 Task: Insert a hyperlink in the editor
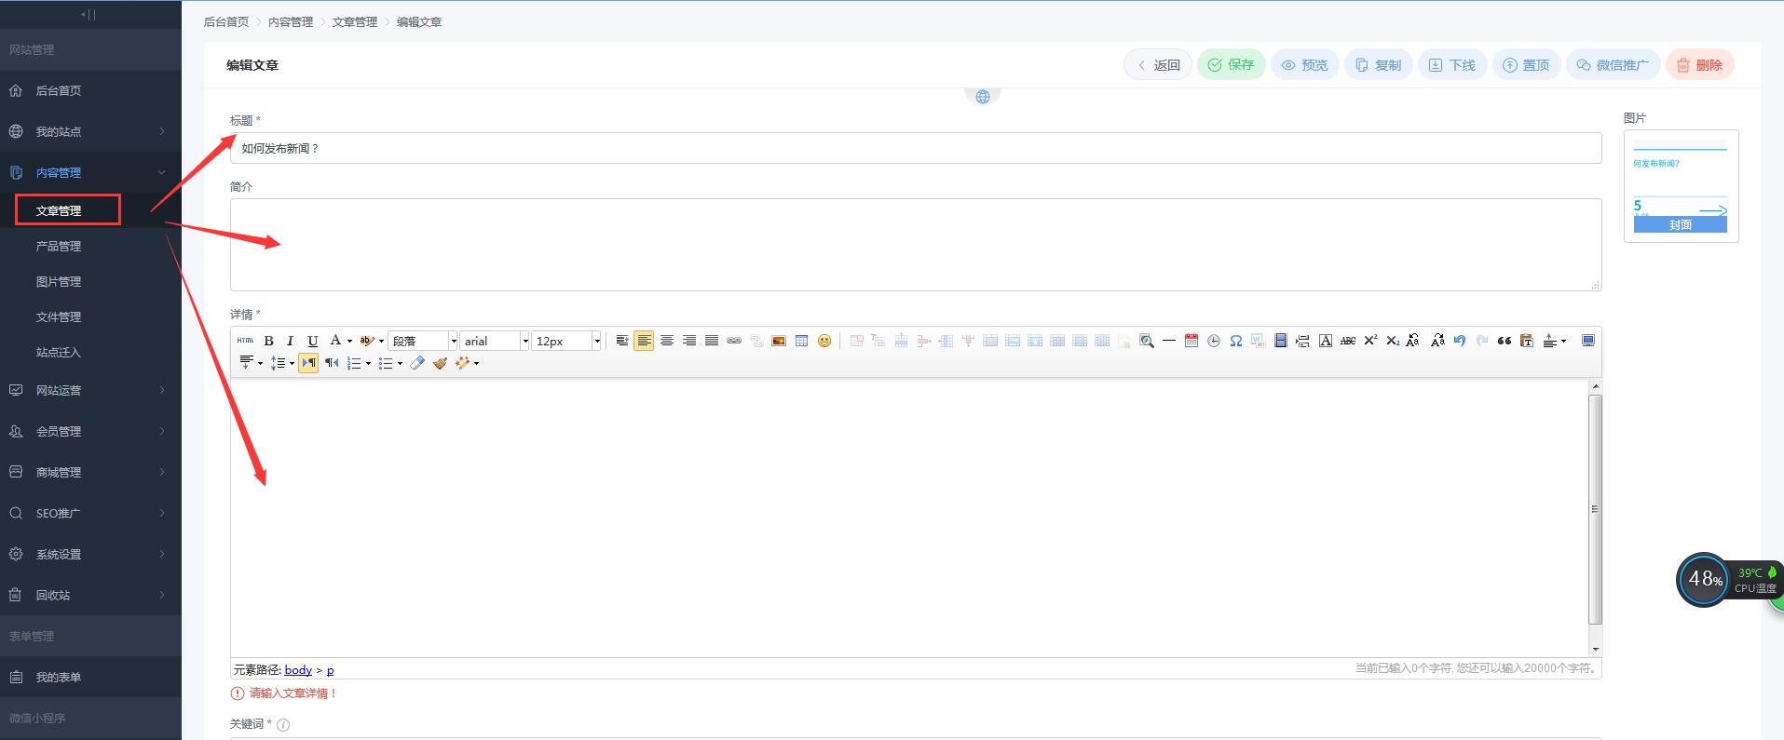pos(734,341)
